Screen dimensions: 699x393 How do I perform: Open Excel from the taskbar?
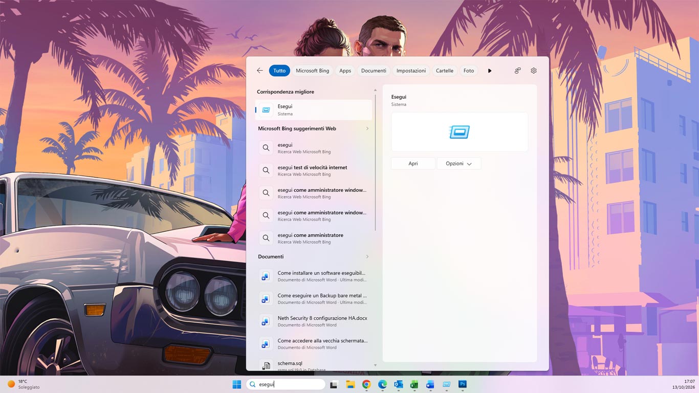pos(414,384)
